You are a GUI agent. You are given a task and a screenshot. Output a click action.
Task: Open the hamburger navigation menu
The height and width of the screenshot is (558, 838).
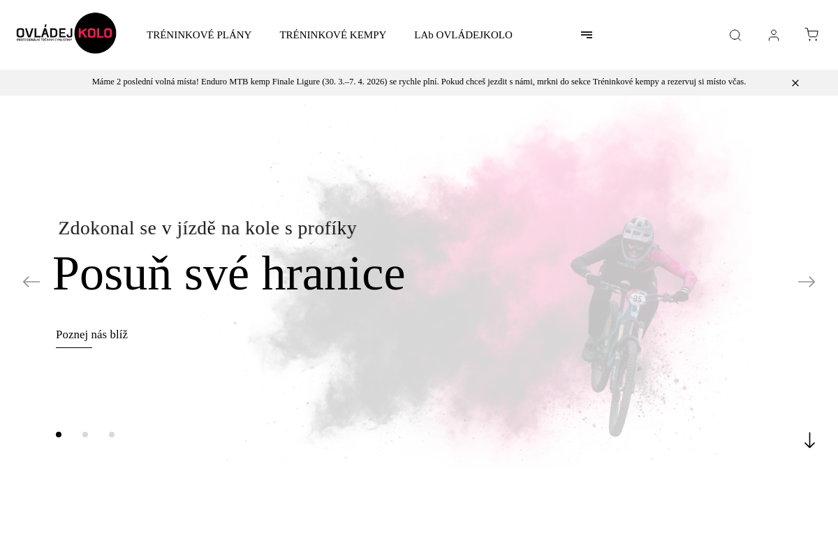[x=587, y=34]
